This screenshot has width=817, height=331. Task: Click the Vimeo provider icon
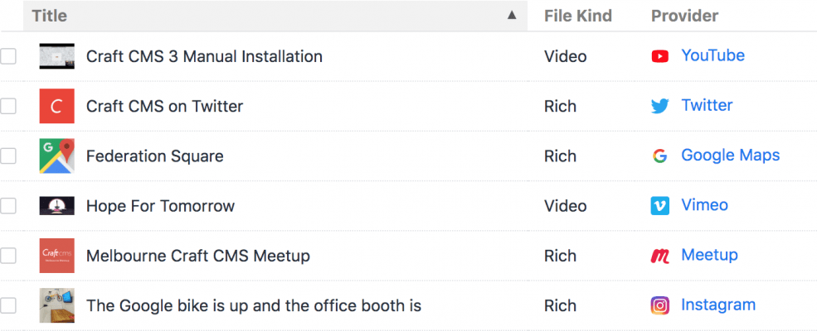[660, 206]
